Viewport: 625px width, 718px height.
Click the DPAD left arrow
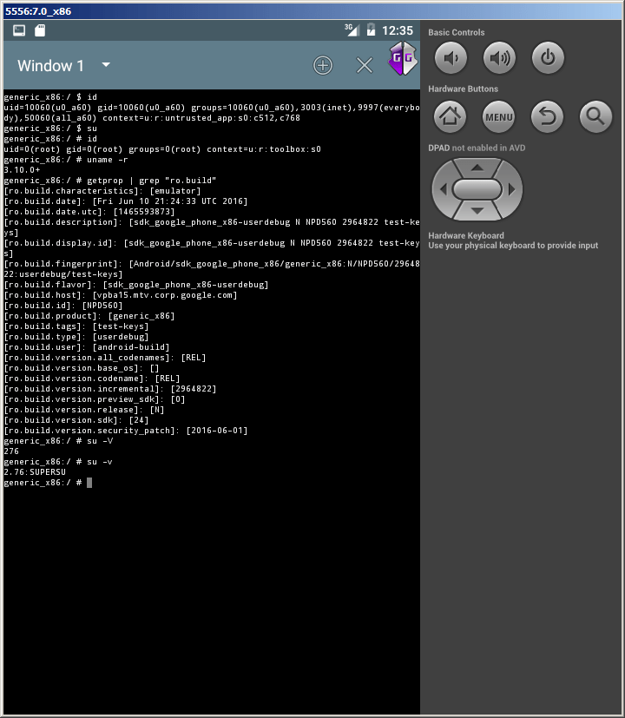(x=443, y=189)
